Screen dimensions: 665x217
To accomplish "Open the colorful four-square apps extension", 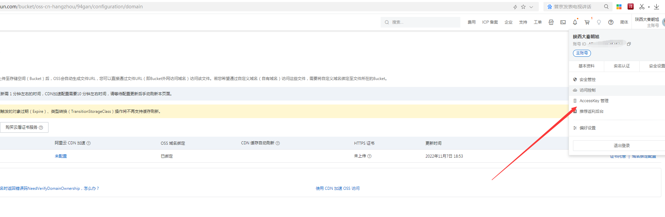I will pos(619,7).
